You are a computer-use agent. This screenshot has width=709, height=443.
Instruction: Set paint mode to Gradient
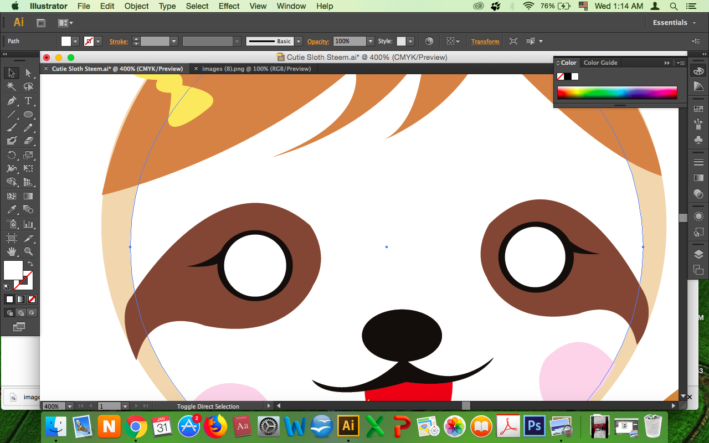pos(20,299)
